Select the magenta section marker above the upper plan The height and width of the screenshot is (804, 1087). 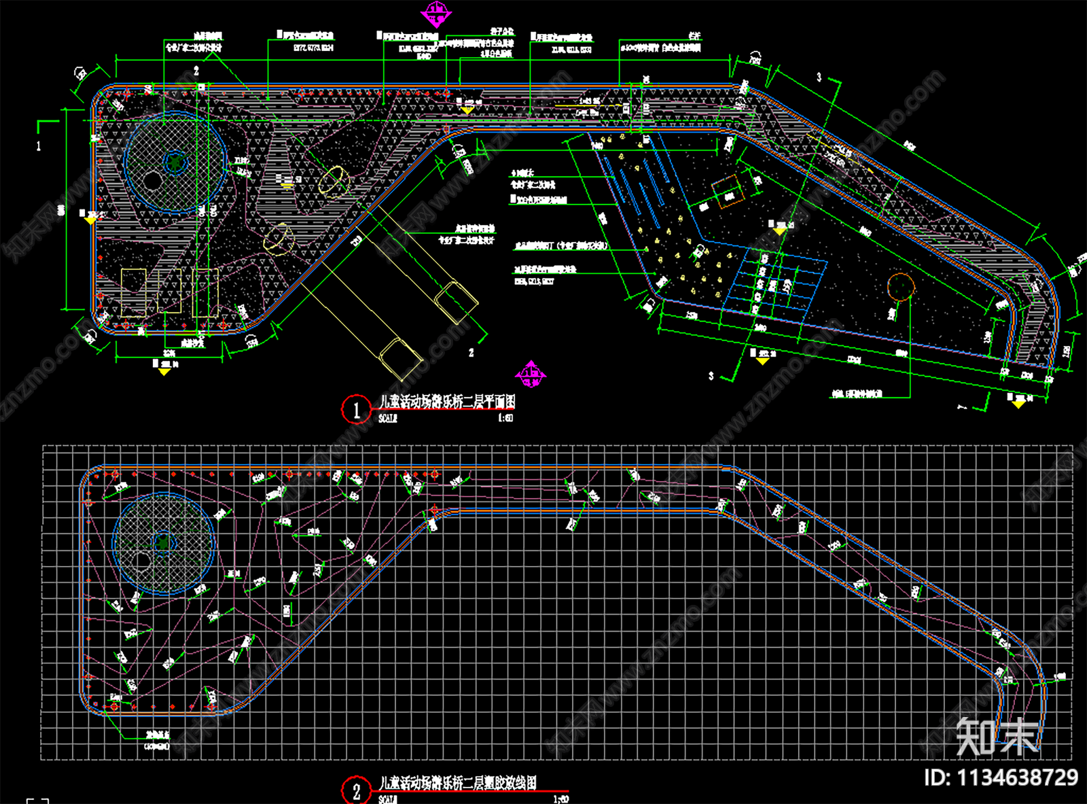[436, 14]
